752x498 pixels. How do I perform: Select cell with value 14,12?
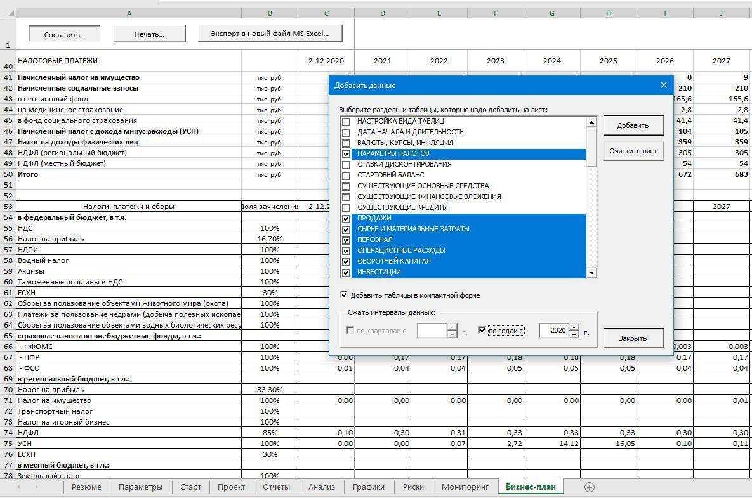(552, 444)
